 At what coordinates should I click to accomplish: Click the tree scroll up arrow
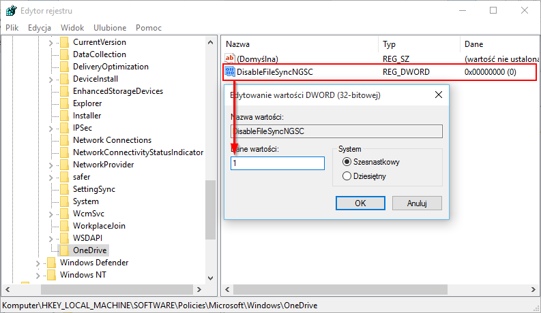tap(210, 42)
